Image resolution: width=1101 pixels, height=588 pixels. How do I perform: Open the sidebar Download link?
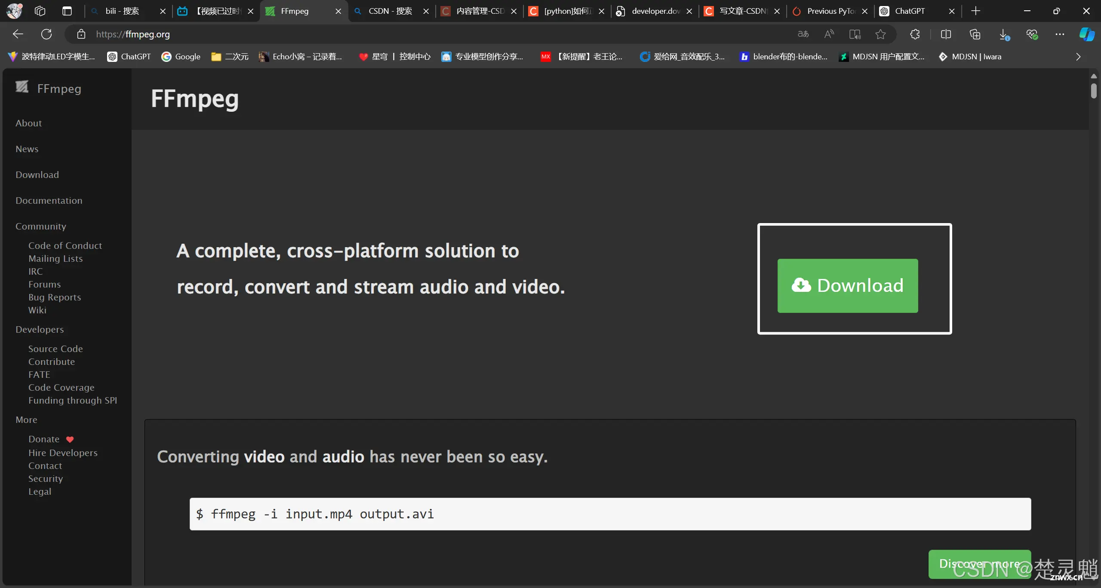coord(37,175)
